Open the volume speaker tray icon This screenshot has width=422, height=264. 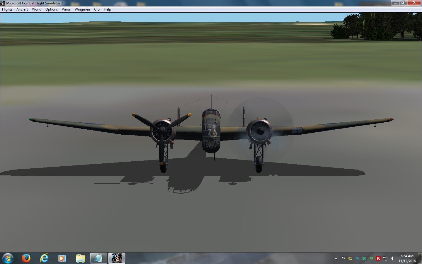click(392, 258)
